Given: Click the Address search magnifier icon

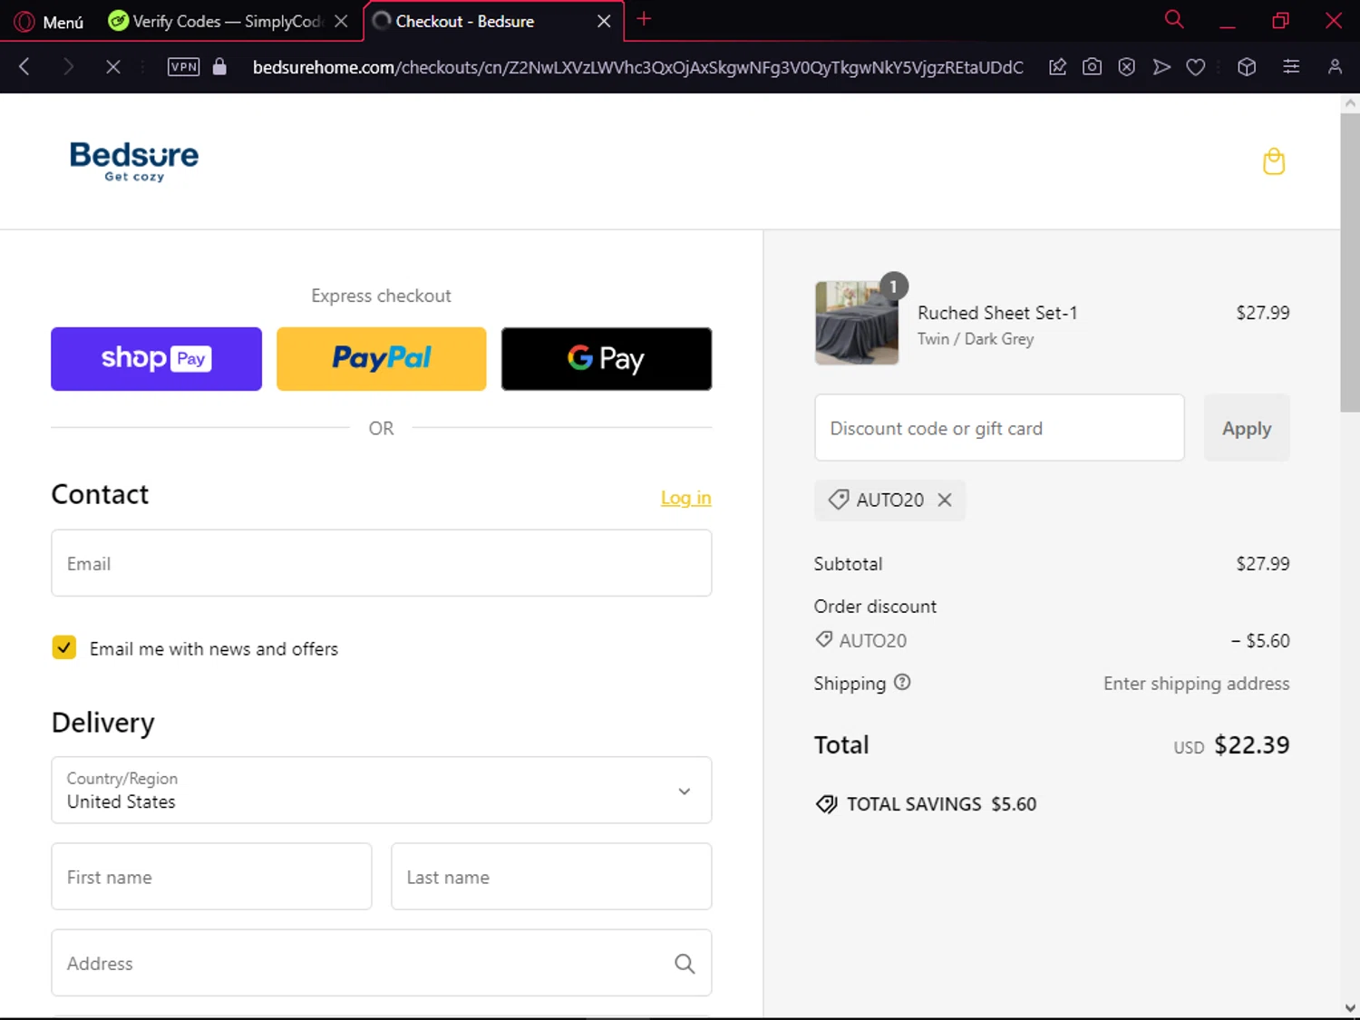Looking at the screenshot, I should [x=685, y=964].
